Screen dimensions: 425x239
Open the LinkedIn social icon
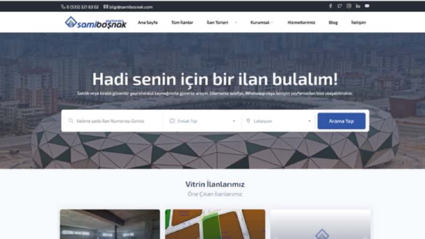pyautogui.click(x=358, y=6)
